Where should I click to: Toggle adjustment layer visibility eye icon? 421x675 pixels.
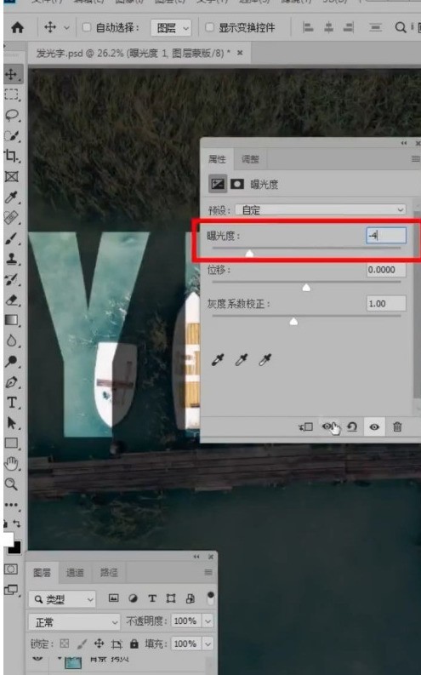click(374, 426)
